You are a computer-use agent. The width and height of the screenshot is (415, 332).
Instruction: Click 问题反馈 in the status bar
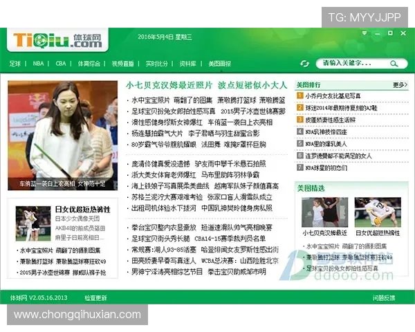pos(384,298)
